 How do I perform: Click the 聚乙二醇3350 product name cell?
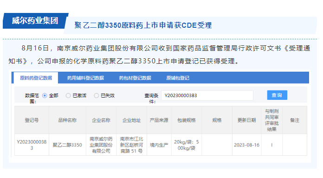(x=67, y=145)
